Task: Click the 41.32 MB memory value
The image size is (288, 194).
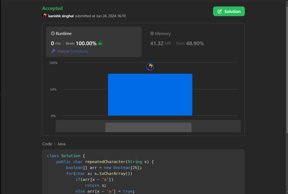Action: (157, 43)
